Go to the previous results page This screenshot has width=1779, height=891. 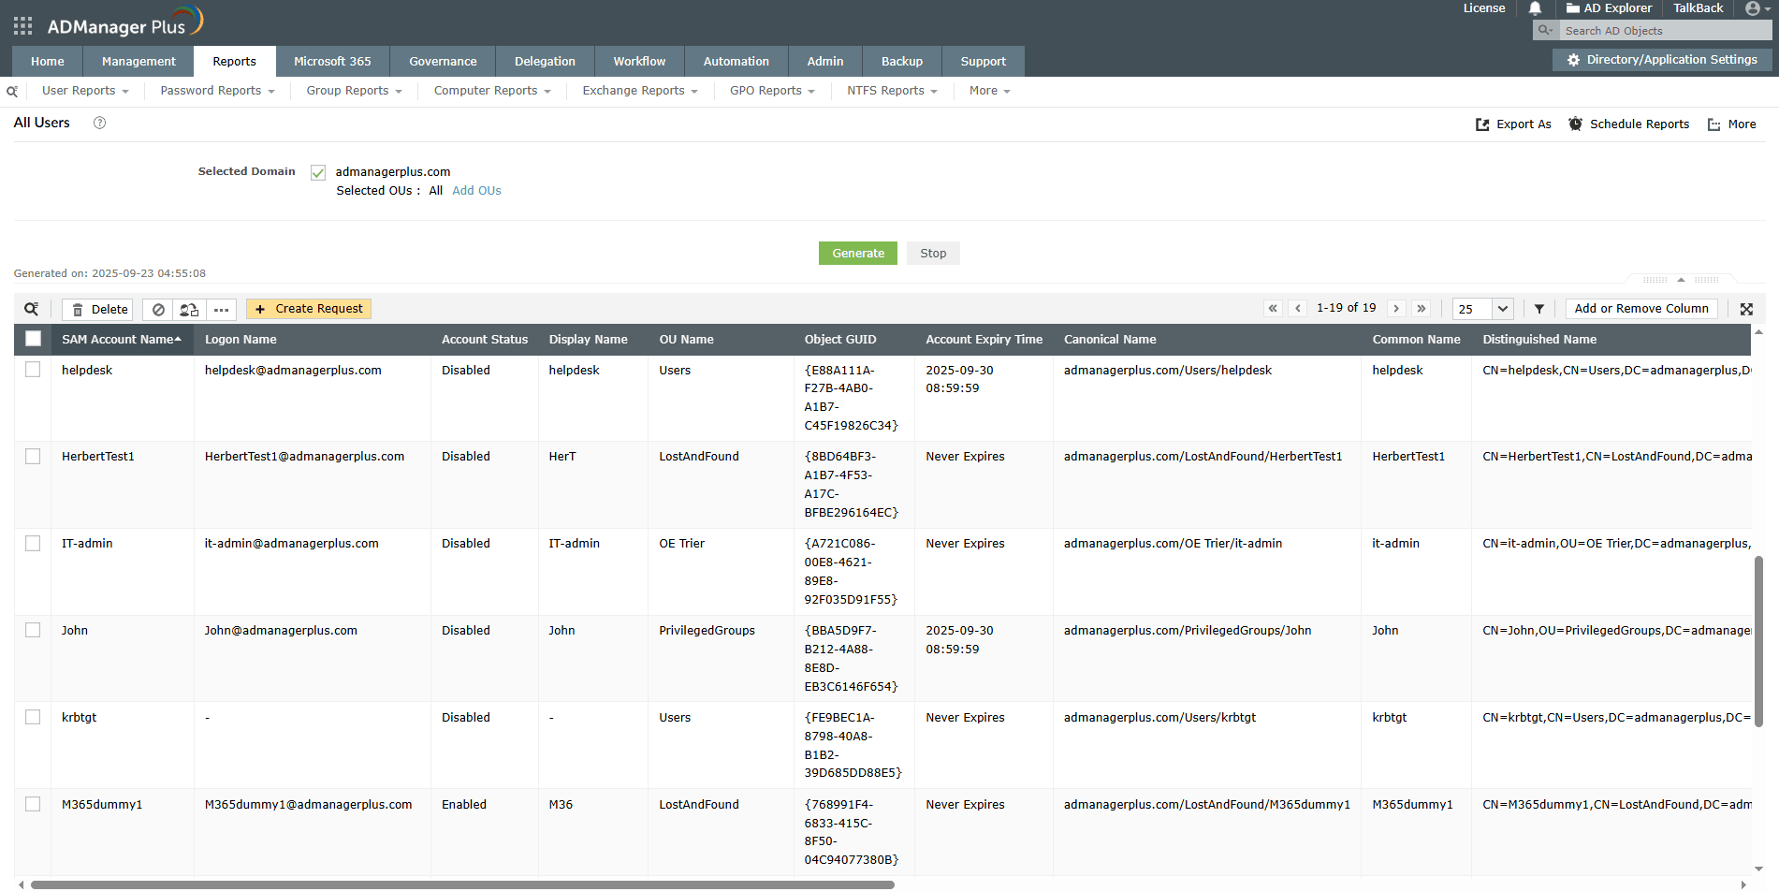pyautogui.click(x=1298, y=309)
